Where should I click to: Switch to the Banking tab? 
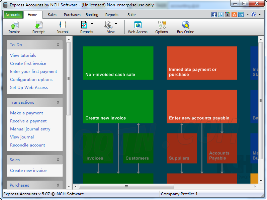[x=92, y=15]
